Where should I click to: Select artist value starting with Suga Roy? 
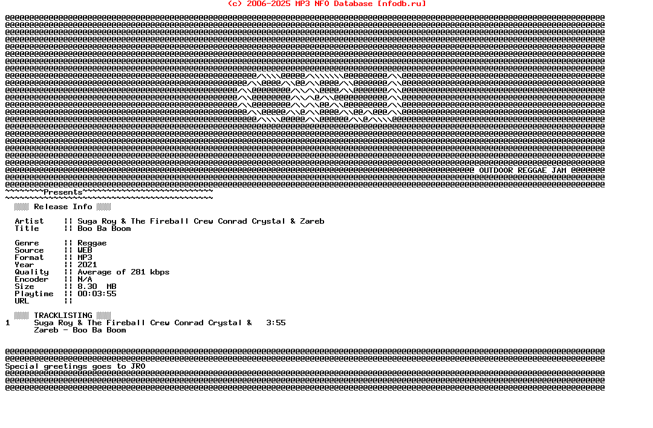tap(201, 221)
